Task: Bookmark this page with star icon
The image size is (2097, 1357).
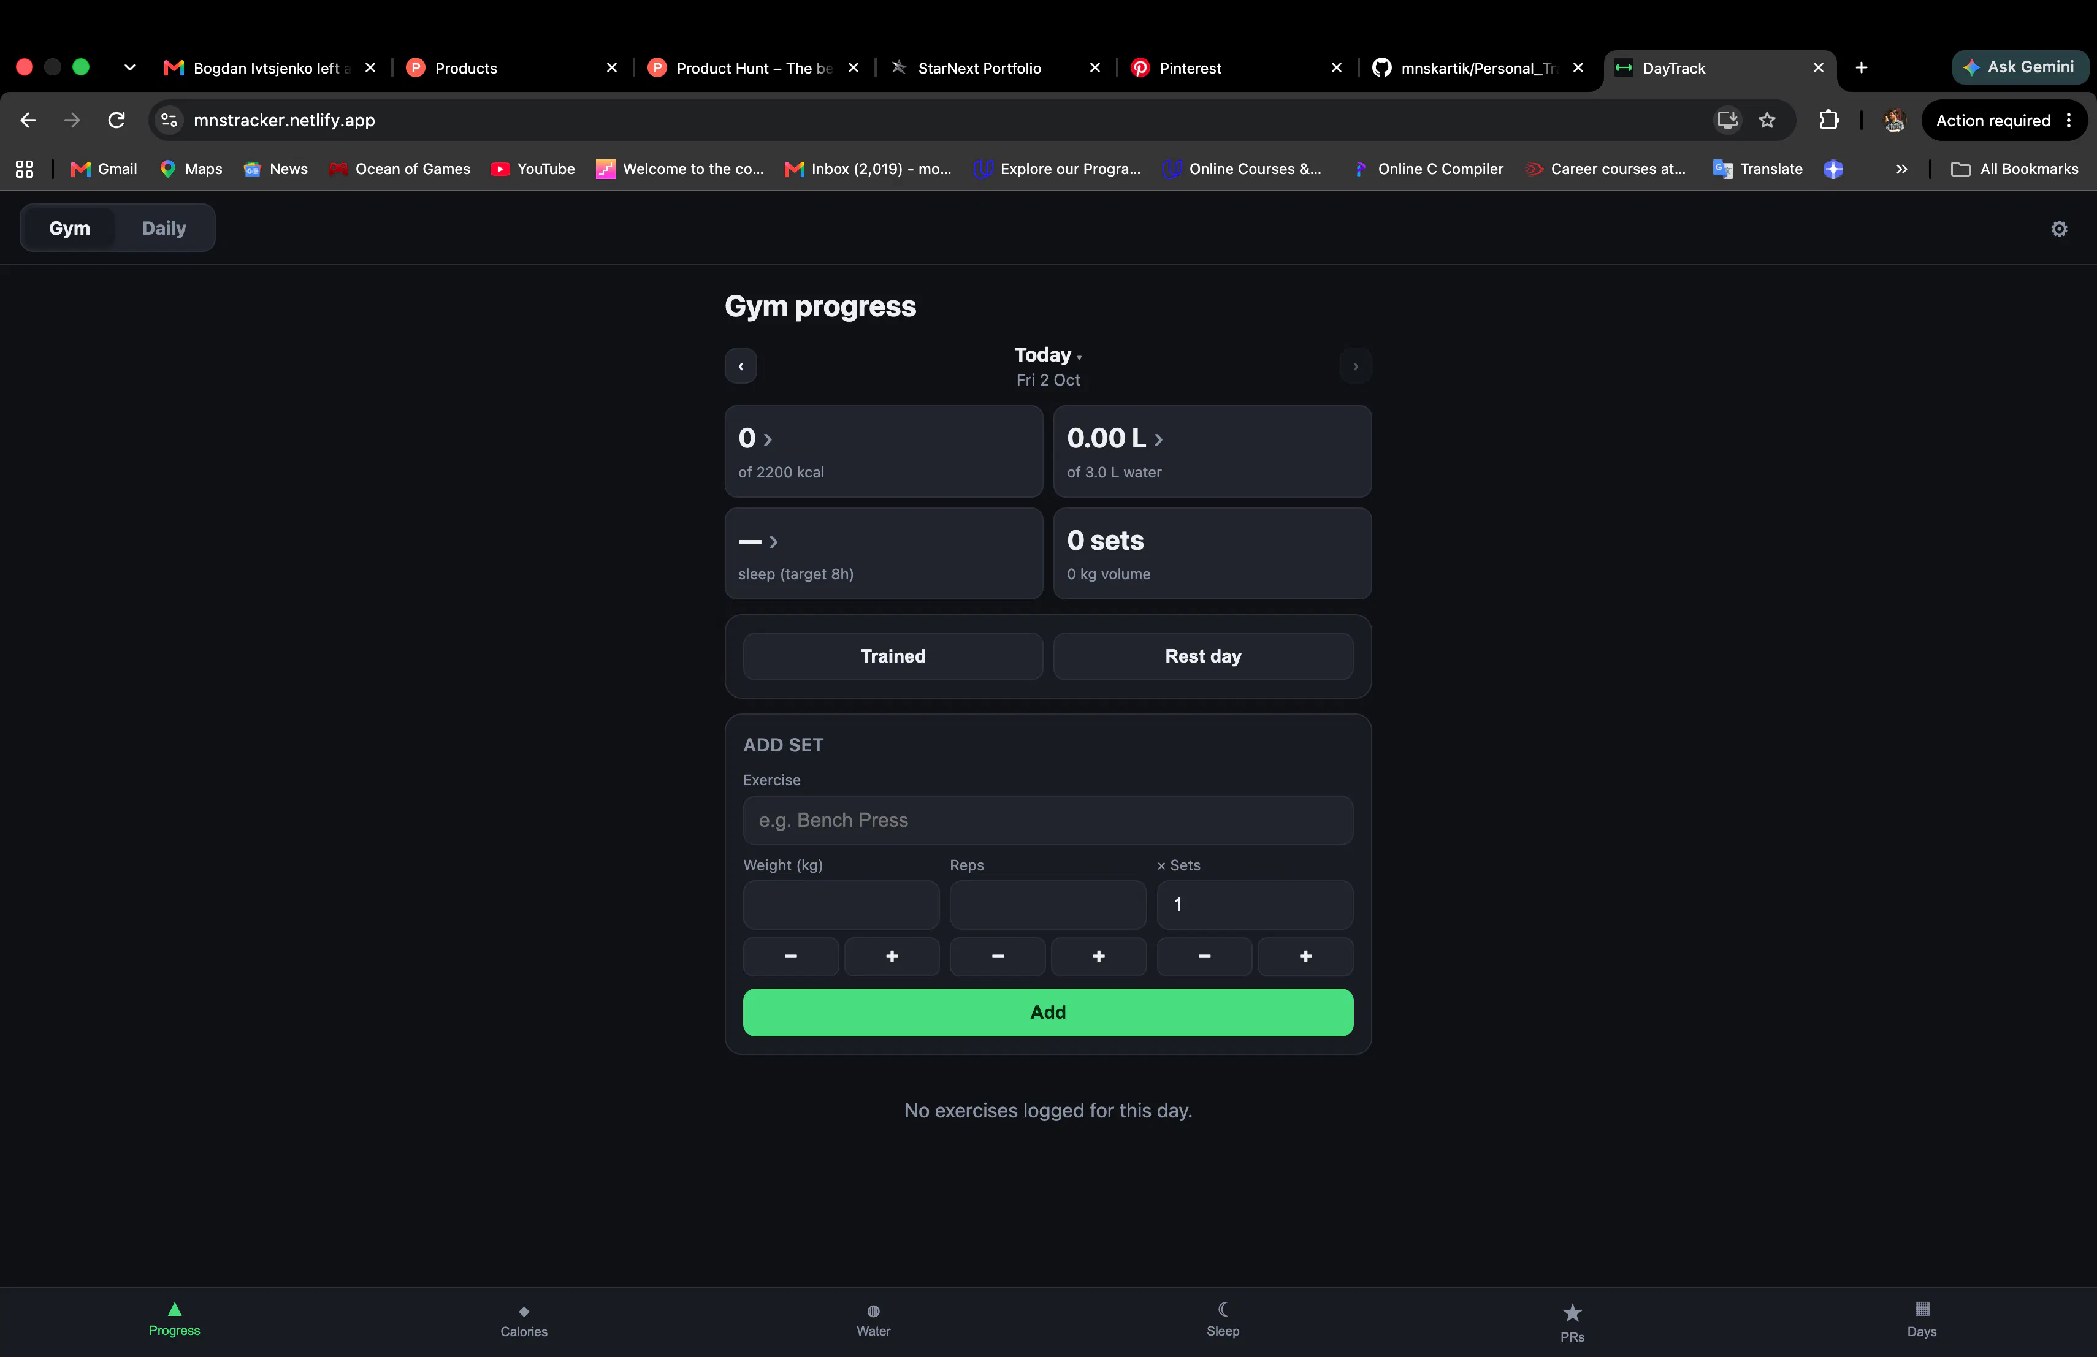Action: pos(1767,120)
